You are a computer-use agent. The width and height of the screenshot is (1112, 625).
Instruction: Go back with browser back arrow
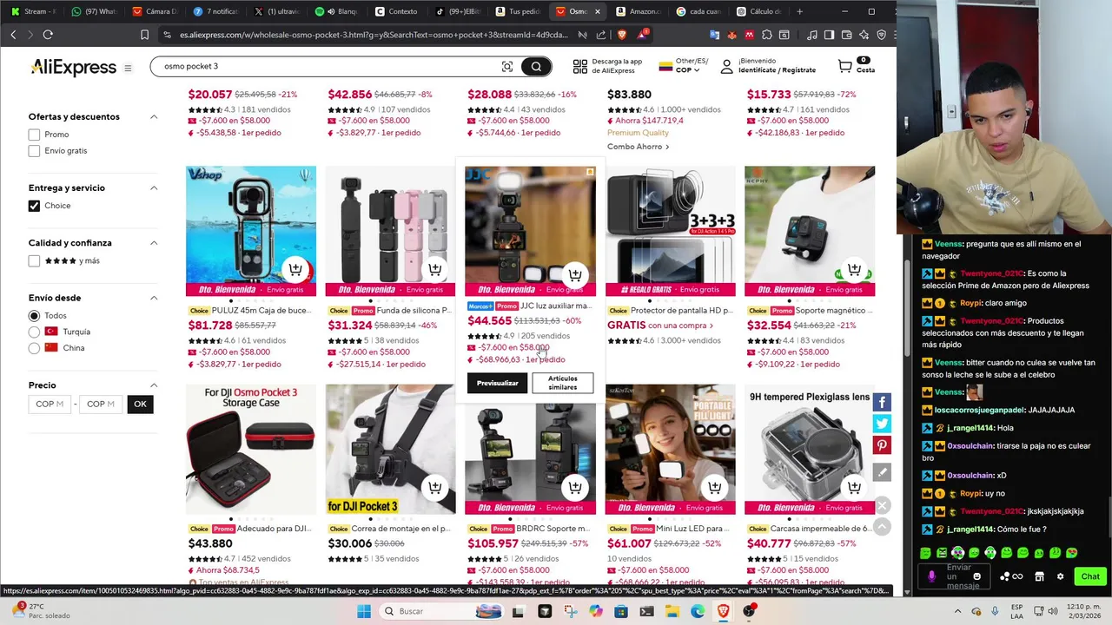(13, 35)
